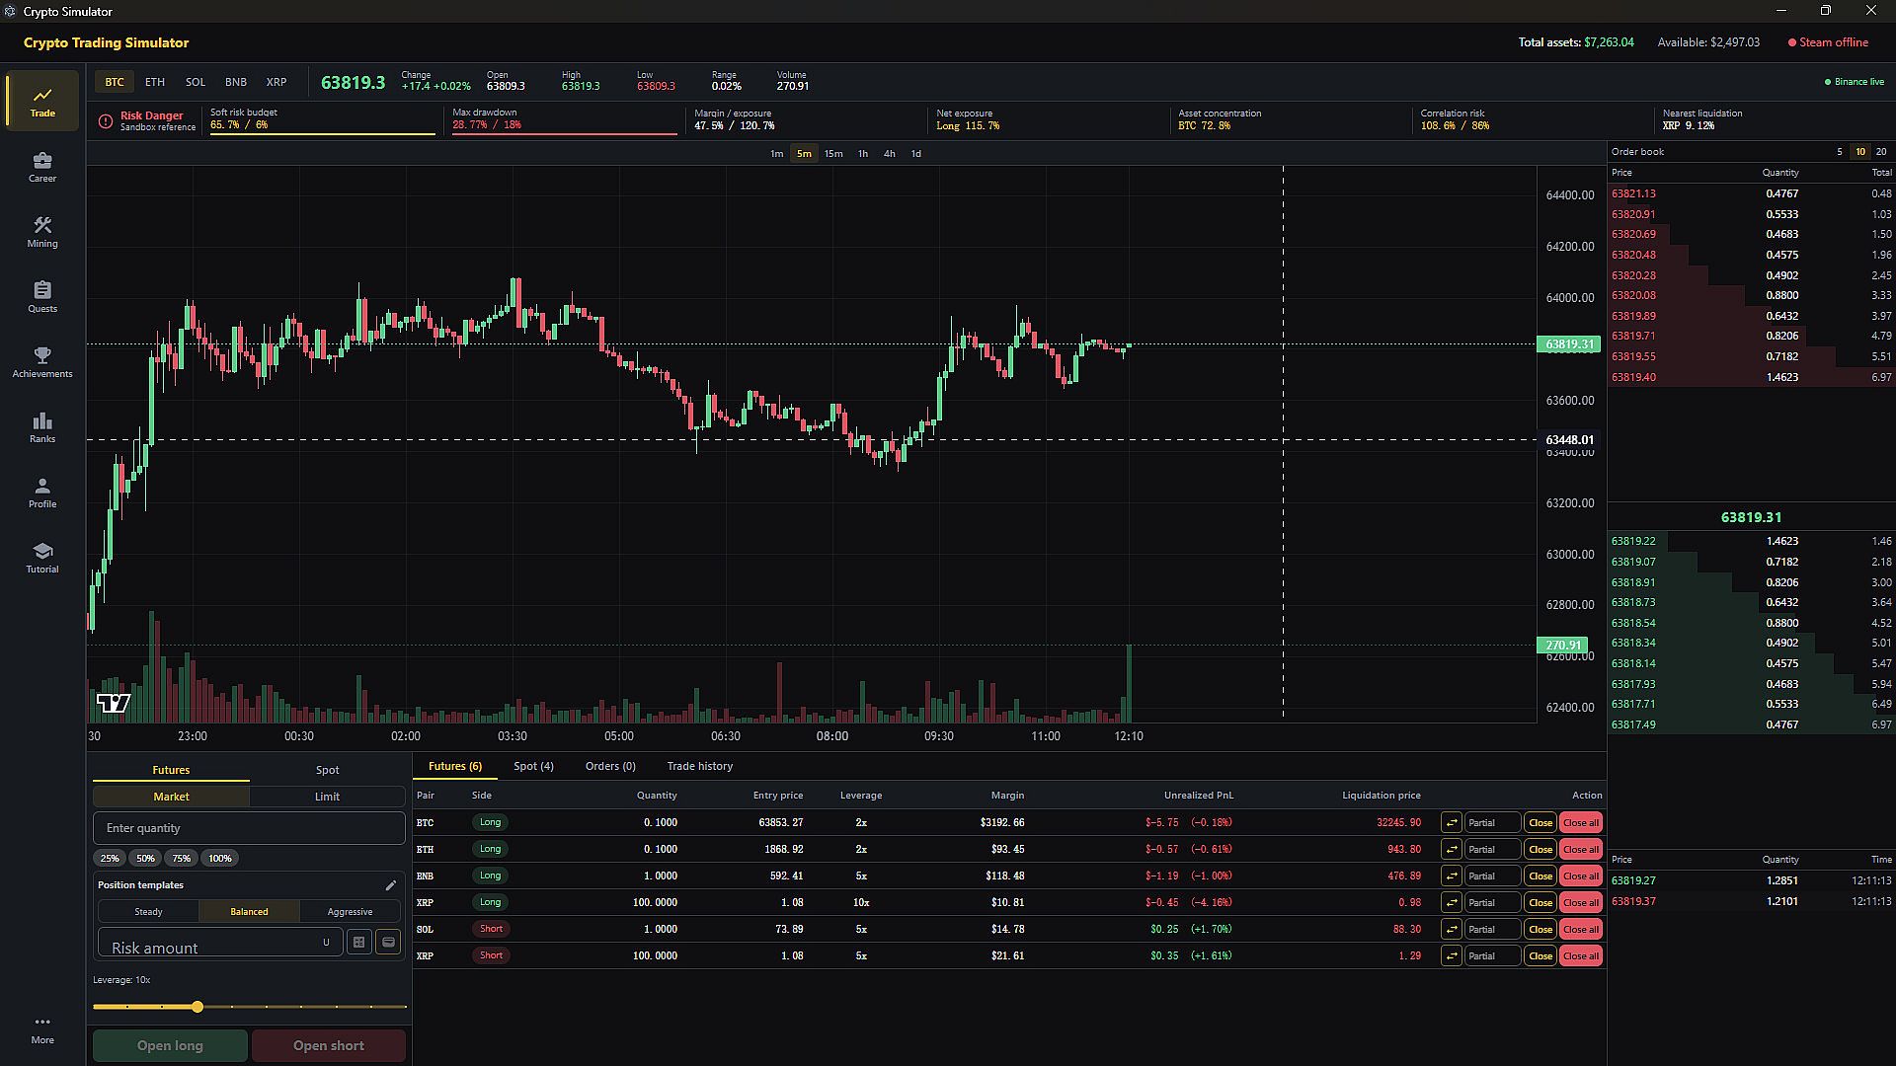Switch chart to 15m timeframe
The image size is (1896, 1066).
(833, 154)
